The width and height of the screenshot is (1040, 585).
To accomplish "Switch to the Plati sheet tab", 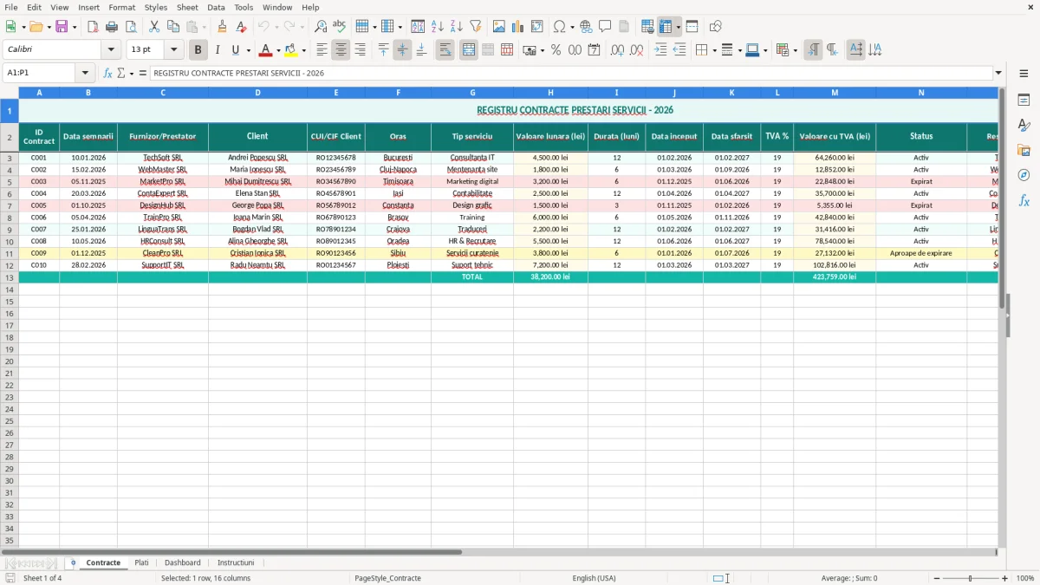I will point(141,562).
